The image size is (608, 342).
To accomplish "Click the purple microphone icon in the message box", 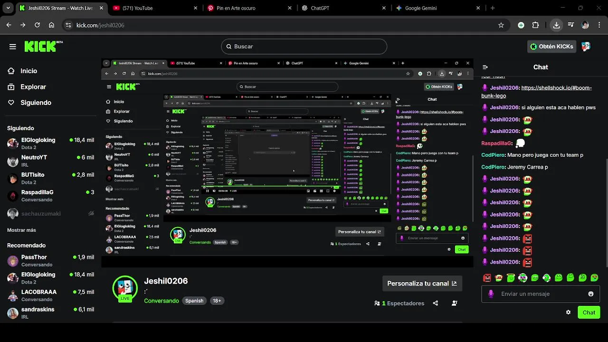I will (x=491, y=294).
